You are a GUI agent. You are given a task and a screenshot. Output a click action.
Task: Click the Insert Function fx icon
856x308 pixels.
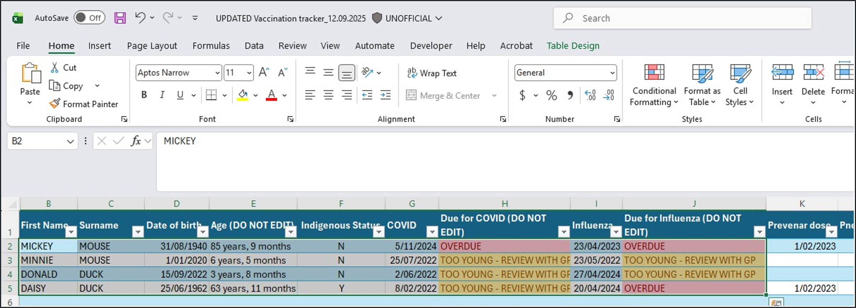[x=136, y=141]
